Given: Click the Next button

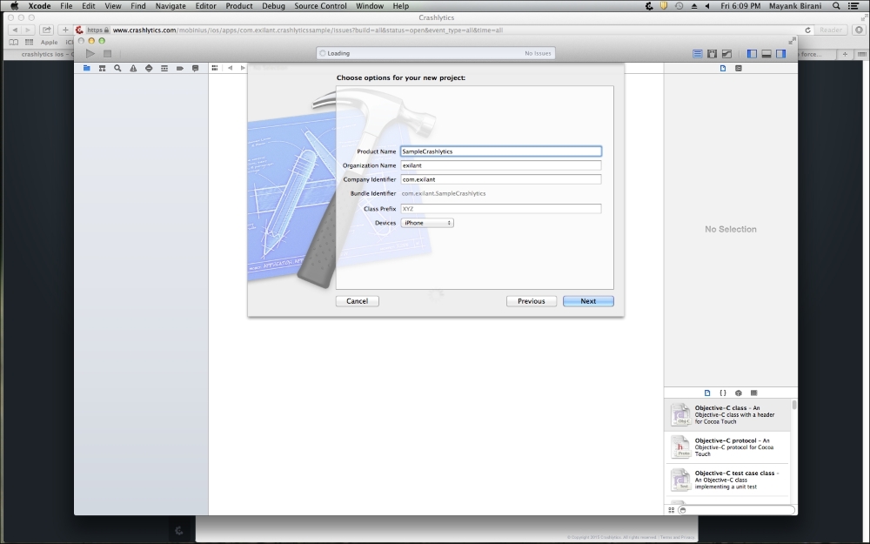Looking at the screenshot, I should (x=588, y=300).
